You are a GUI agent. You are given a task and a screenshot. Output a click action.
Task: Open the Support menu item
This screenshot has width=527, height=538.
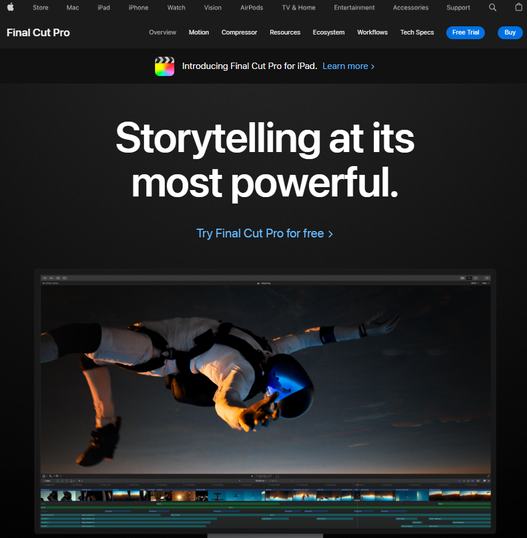(x=459, y=8)
